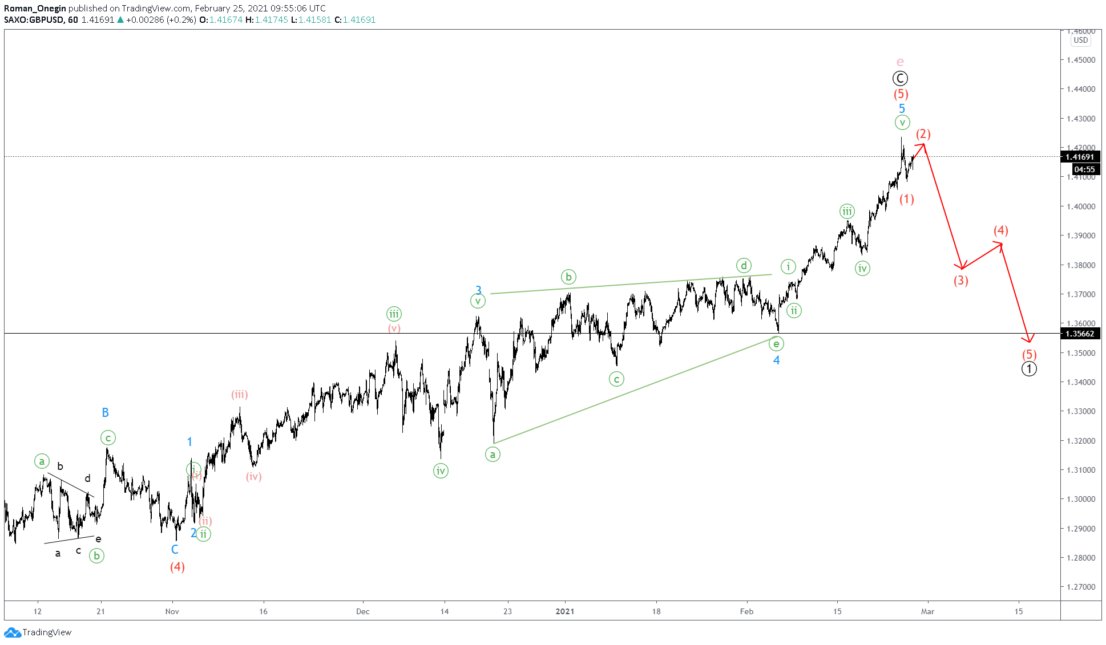Click the green circled iii label near February 15
The image size is (1106, 645).
tap(847, 212)
